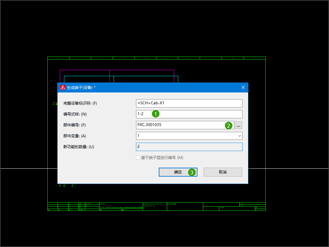Open the part selection ellipsis button
Screen dimensions: 329x247
coord(238,125)
